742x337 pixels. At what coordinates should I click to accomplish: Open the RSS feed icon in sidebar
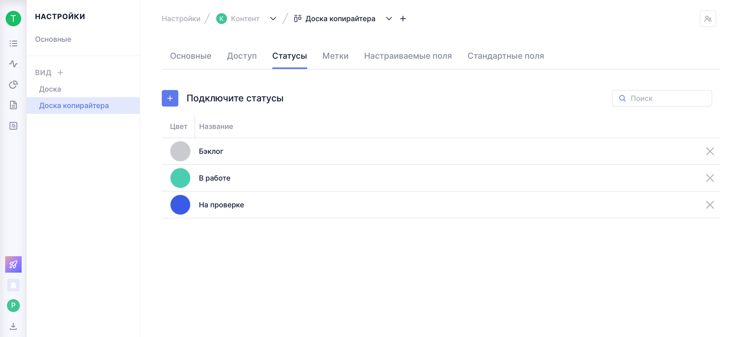[13, 126]
